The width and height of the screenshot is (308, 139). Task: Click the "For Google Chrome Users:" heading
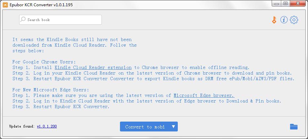[44, 62]
